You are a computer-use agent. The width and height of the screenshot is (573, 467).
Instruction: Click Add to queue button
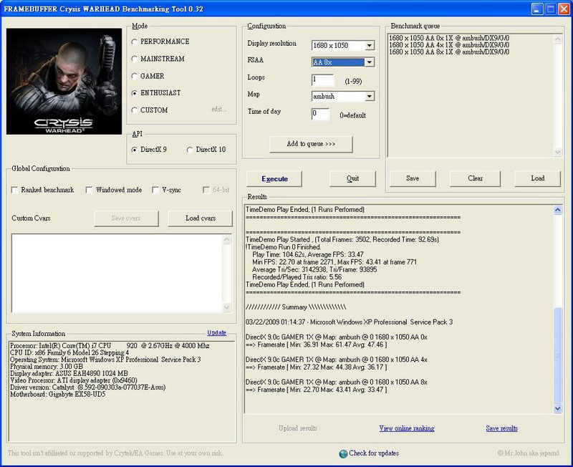click(311, 144)
